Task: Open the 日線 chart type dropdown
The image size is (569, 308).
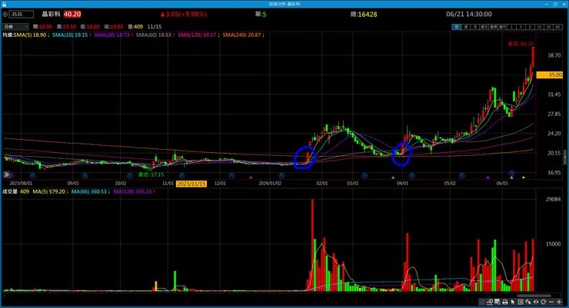Action: coord(15,26)
